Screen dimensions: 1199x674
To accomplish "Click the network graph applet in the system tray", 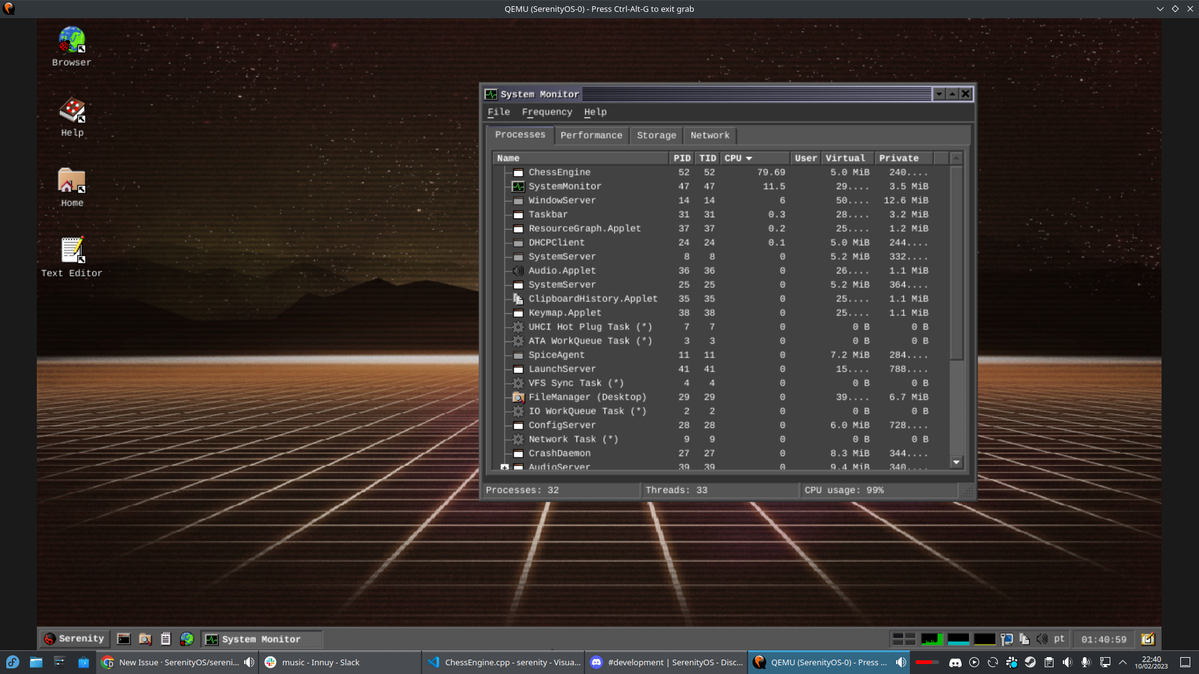I will click(985, 639).
